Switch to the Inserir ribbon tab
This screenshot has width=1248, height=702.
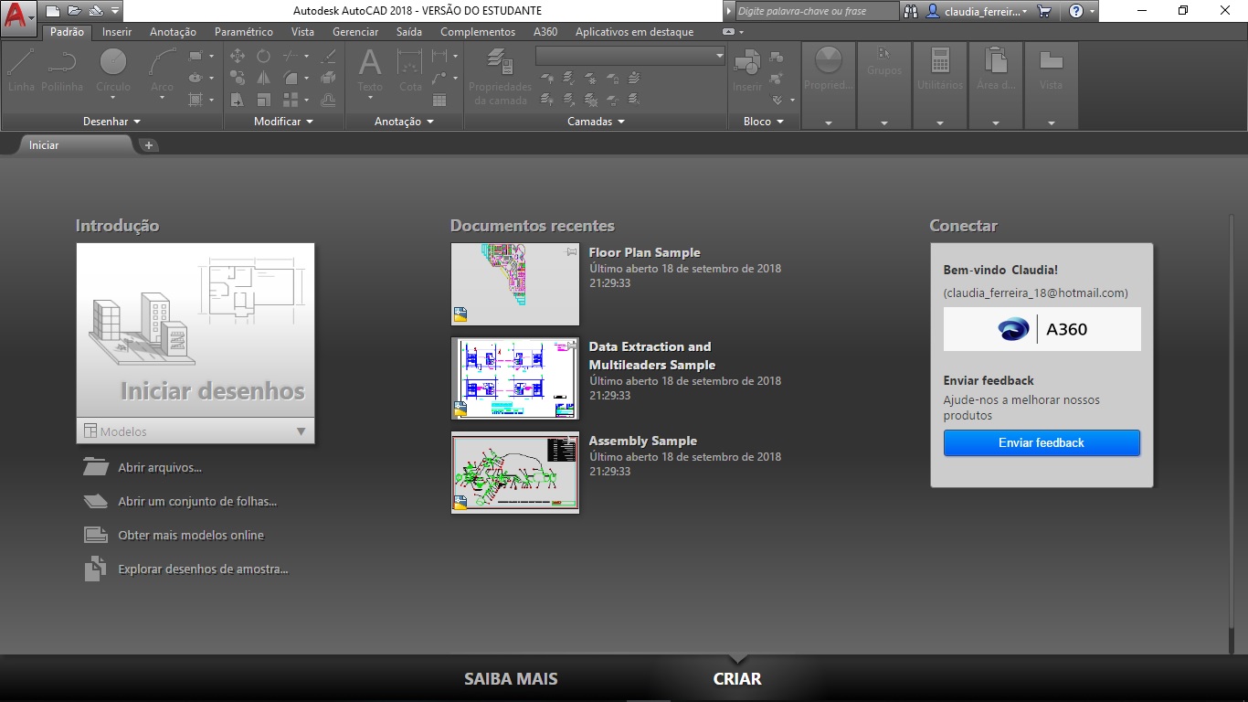(x=117, y=32)
